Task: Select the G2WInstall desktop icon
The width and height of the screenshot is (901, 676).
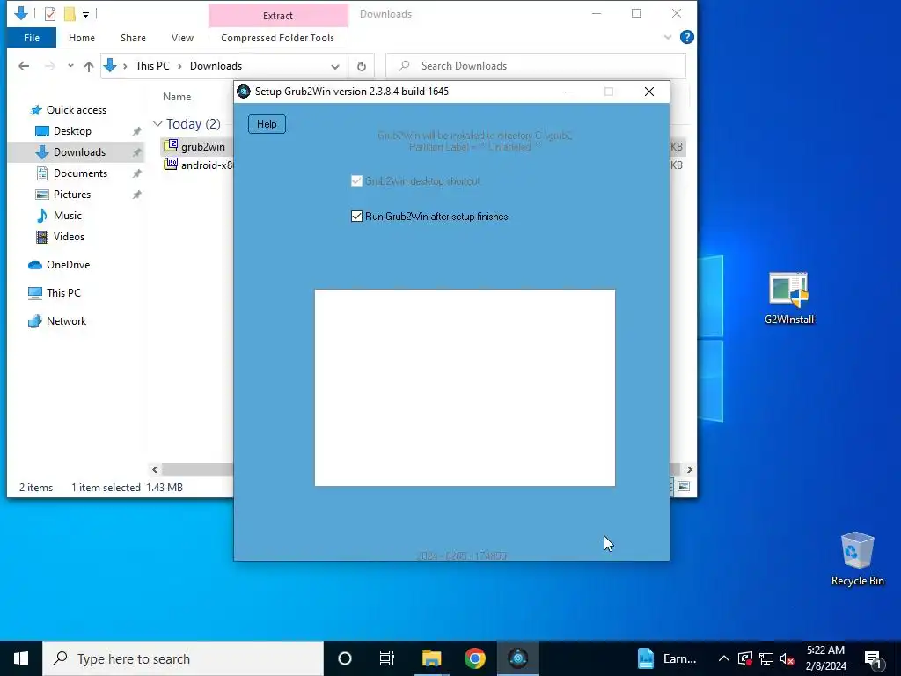Action: [789, 299]
